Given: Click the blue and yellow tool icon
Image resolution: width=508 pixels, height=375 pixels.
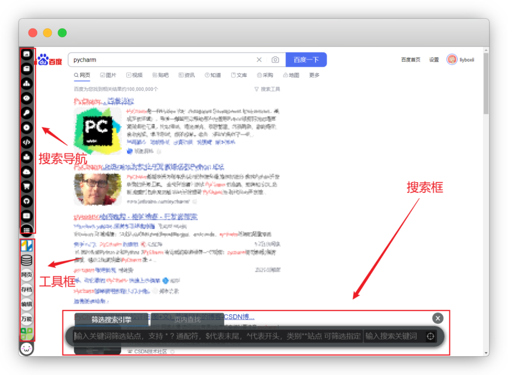Looking at the screenshot, I should tap(26, 246).
